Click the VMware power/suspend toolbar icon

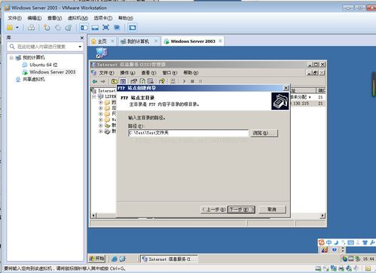coord(10,27)
